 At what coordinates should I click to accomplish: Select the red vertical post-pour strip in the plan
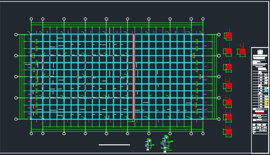(x=133, y=76)
